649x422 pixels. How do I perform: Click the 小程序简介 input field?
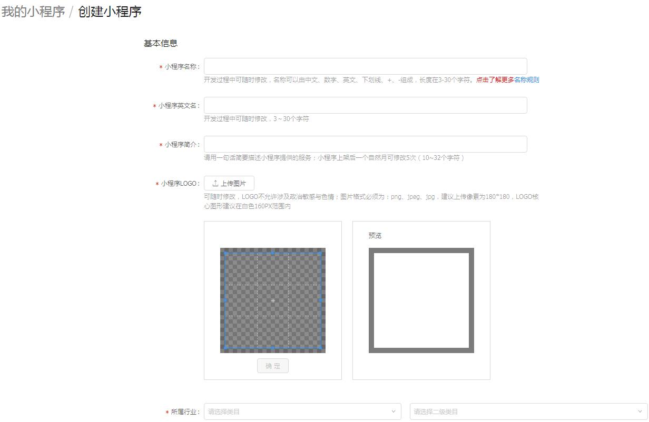pyautogui.click(x=365, y=144)
